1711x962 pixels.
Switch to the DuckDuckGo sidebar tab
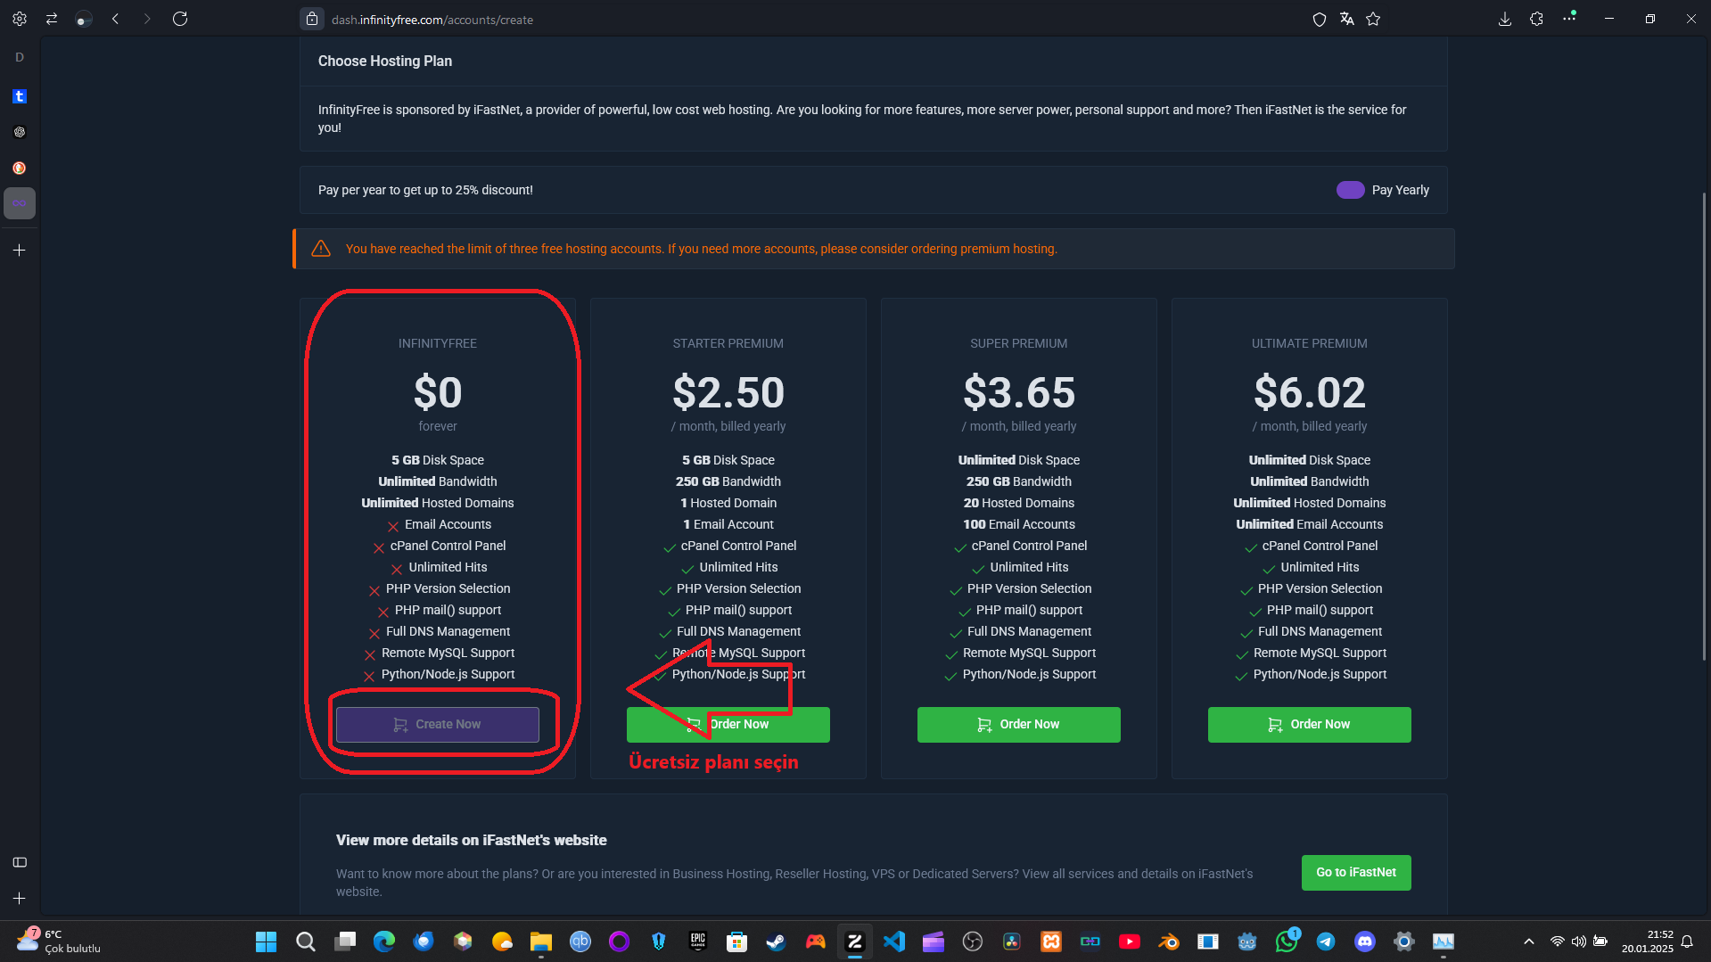20,168
